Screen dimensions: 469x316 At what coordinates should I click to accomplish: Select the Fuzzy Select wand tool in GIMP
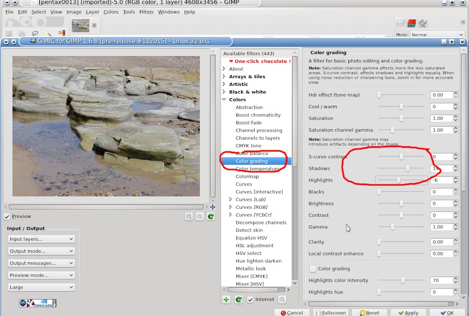click(49, 33)
